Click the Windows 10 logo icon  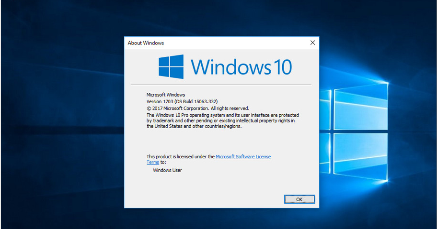pos(171,67)
